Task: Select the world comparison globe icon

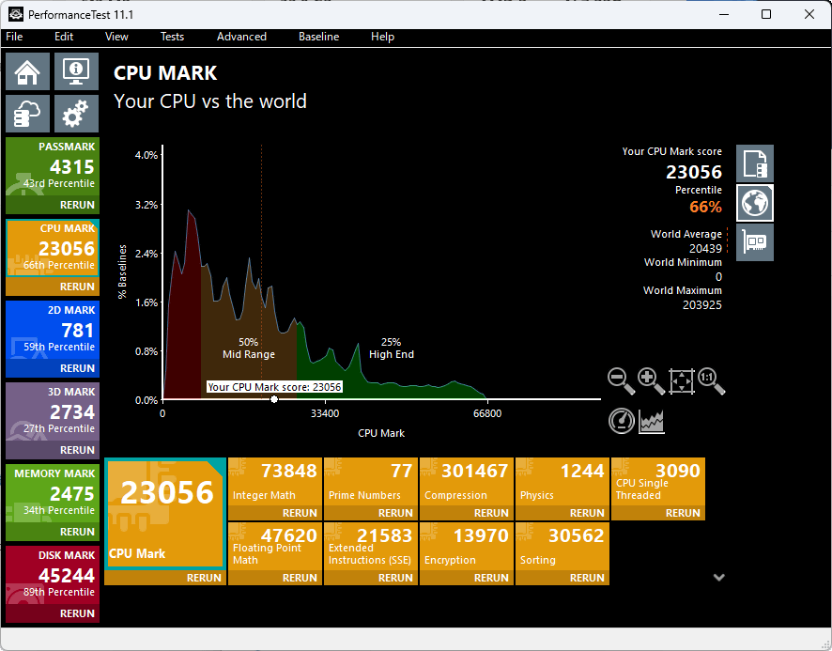Action: 755,202
